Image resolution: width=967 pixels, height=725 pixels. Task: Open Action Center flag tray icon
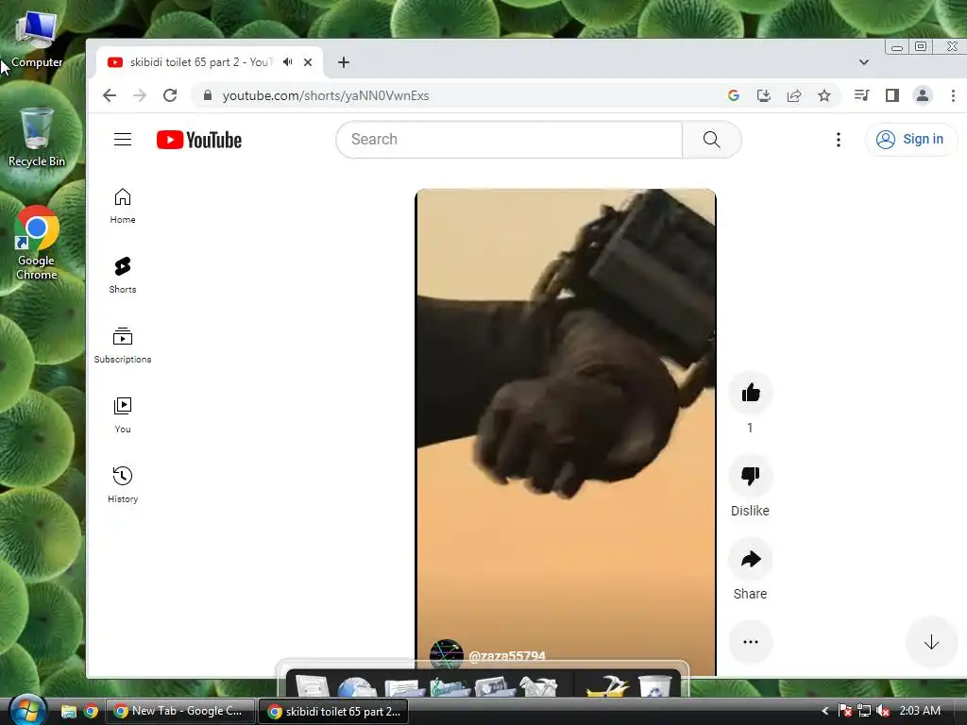pyautogui.click(x=845, y=711)
